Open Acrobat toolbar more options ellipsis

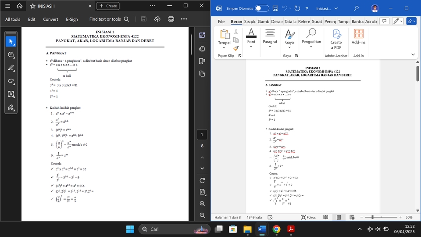(x=184, y=19)
